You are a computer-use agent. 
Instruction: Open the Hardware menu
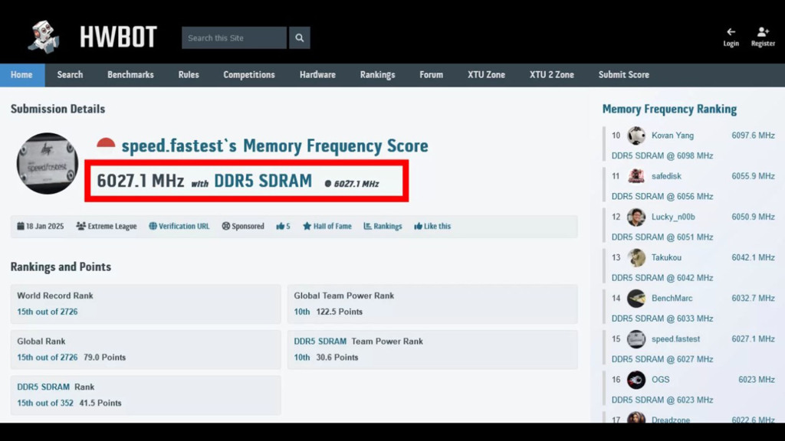317,75
